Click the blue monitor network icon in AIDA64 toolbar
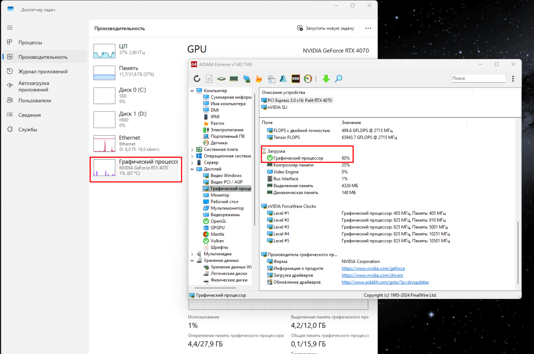 coord(246,79)
